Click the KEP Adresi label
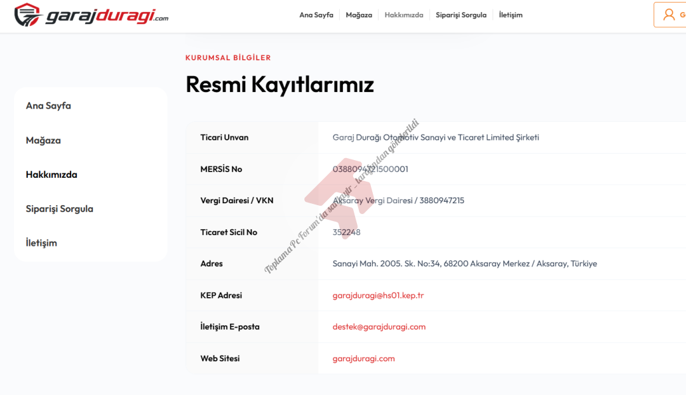Image resolution: width=686 pixels, height=395 pixels. 221,295
